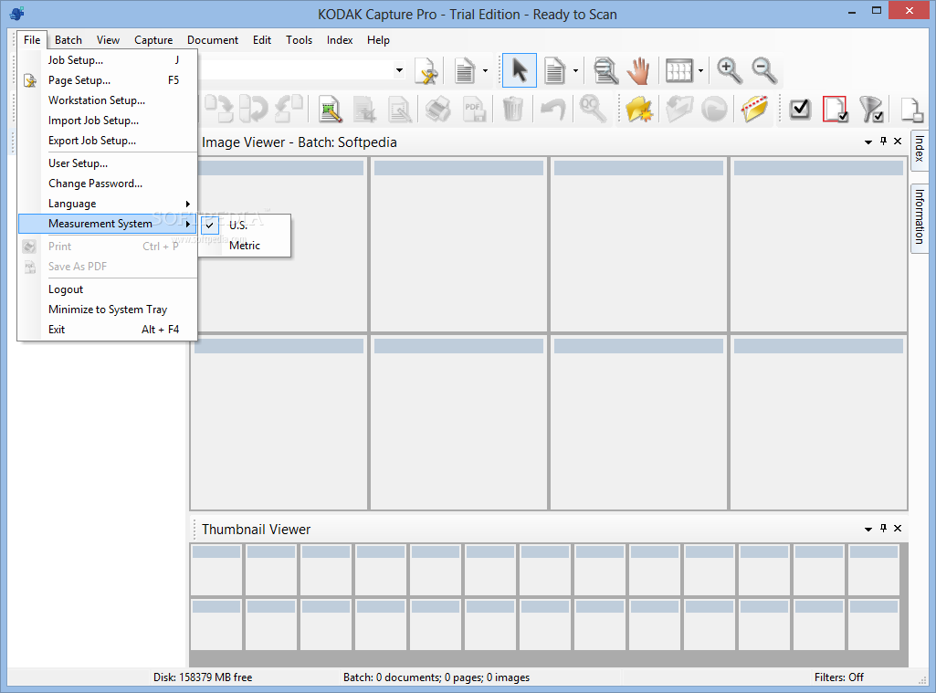This screenshot has width=936, height=693.
Task: Select Minimize to System Tray
Action: 108,310
